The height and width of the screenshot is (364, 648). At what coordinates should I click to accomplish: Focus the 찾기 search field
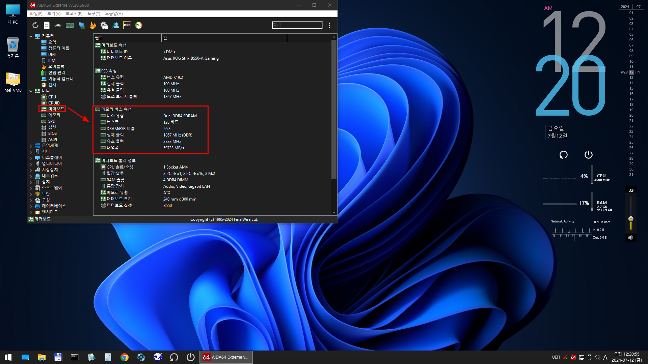(x=297, y=25)
